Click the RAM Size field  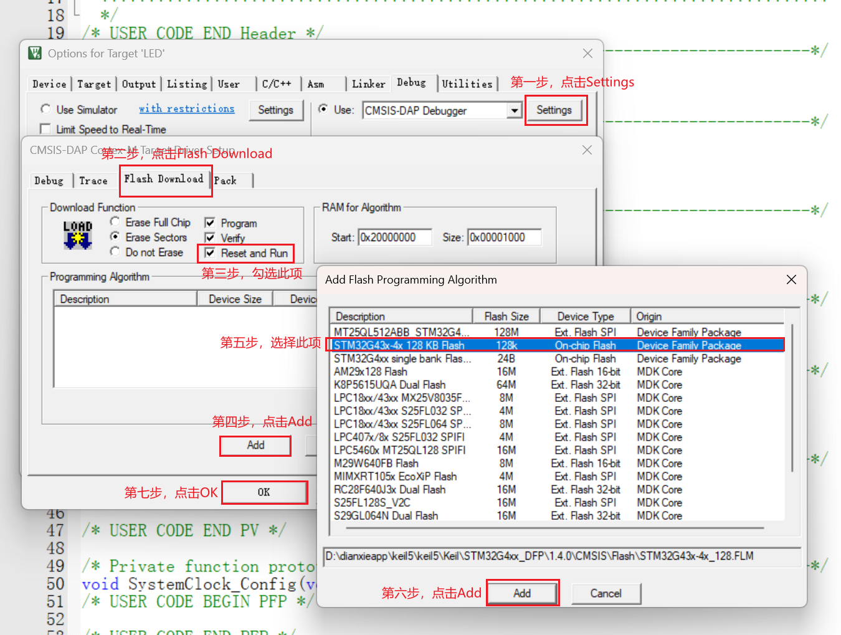505,237
